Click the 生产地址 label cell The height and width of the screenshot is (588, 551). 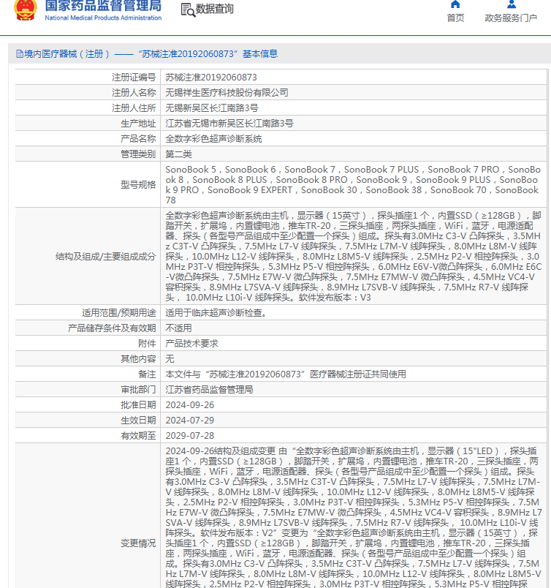pyautogui.click(x=88, y=124)
